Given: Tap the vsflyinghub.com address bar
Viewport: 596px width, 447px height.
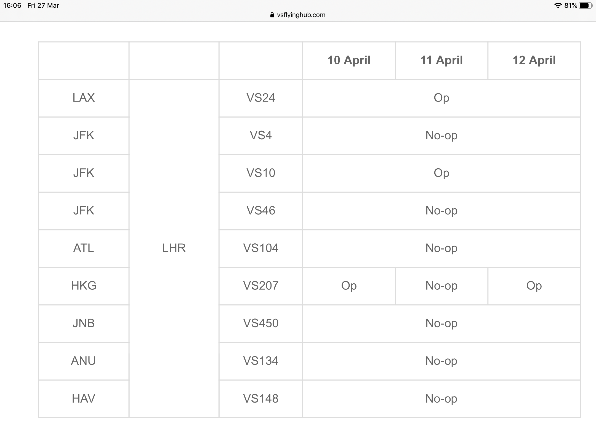Looking at the screenshot, I should tap(298, 15).
